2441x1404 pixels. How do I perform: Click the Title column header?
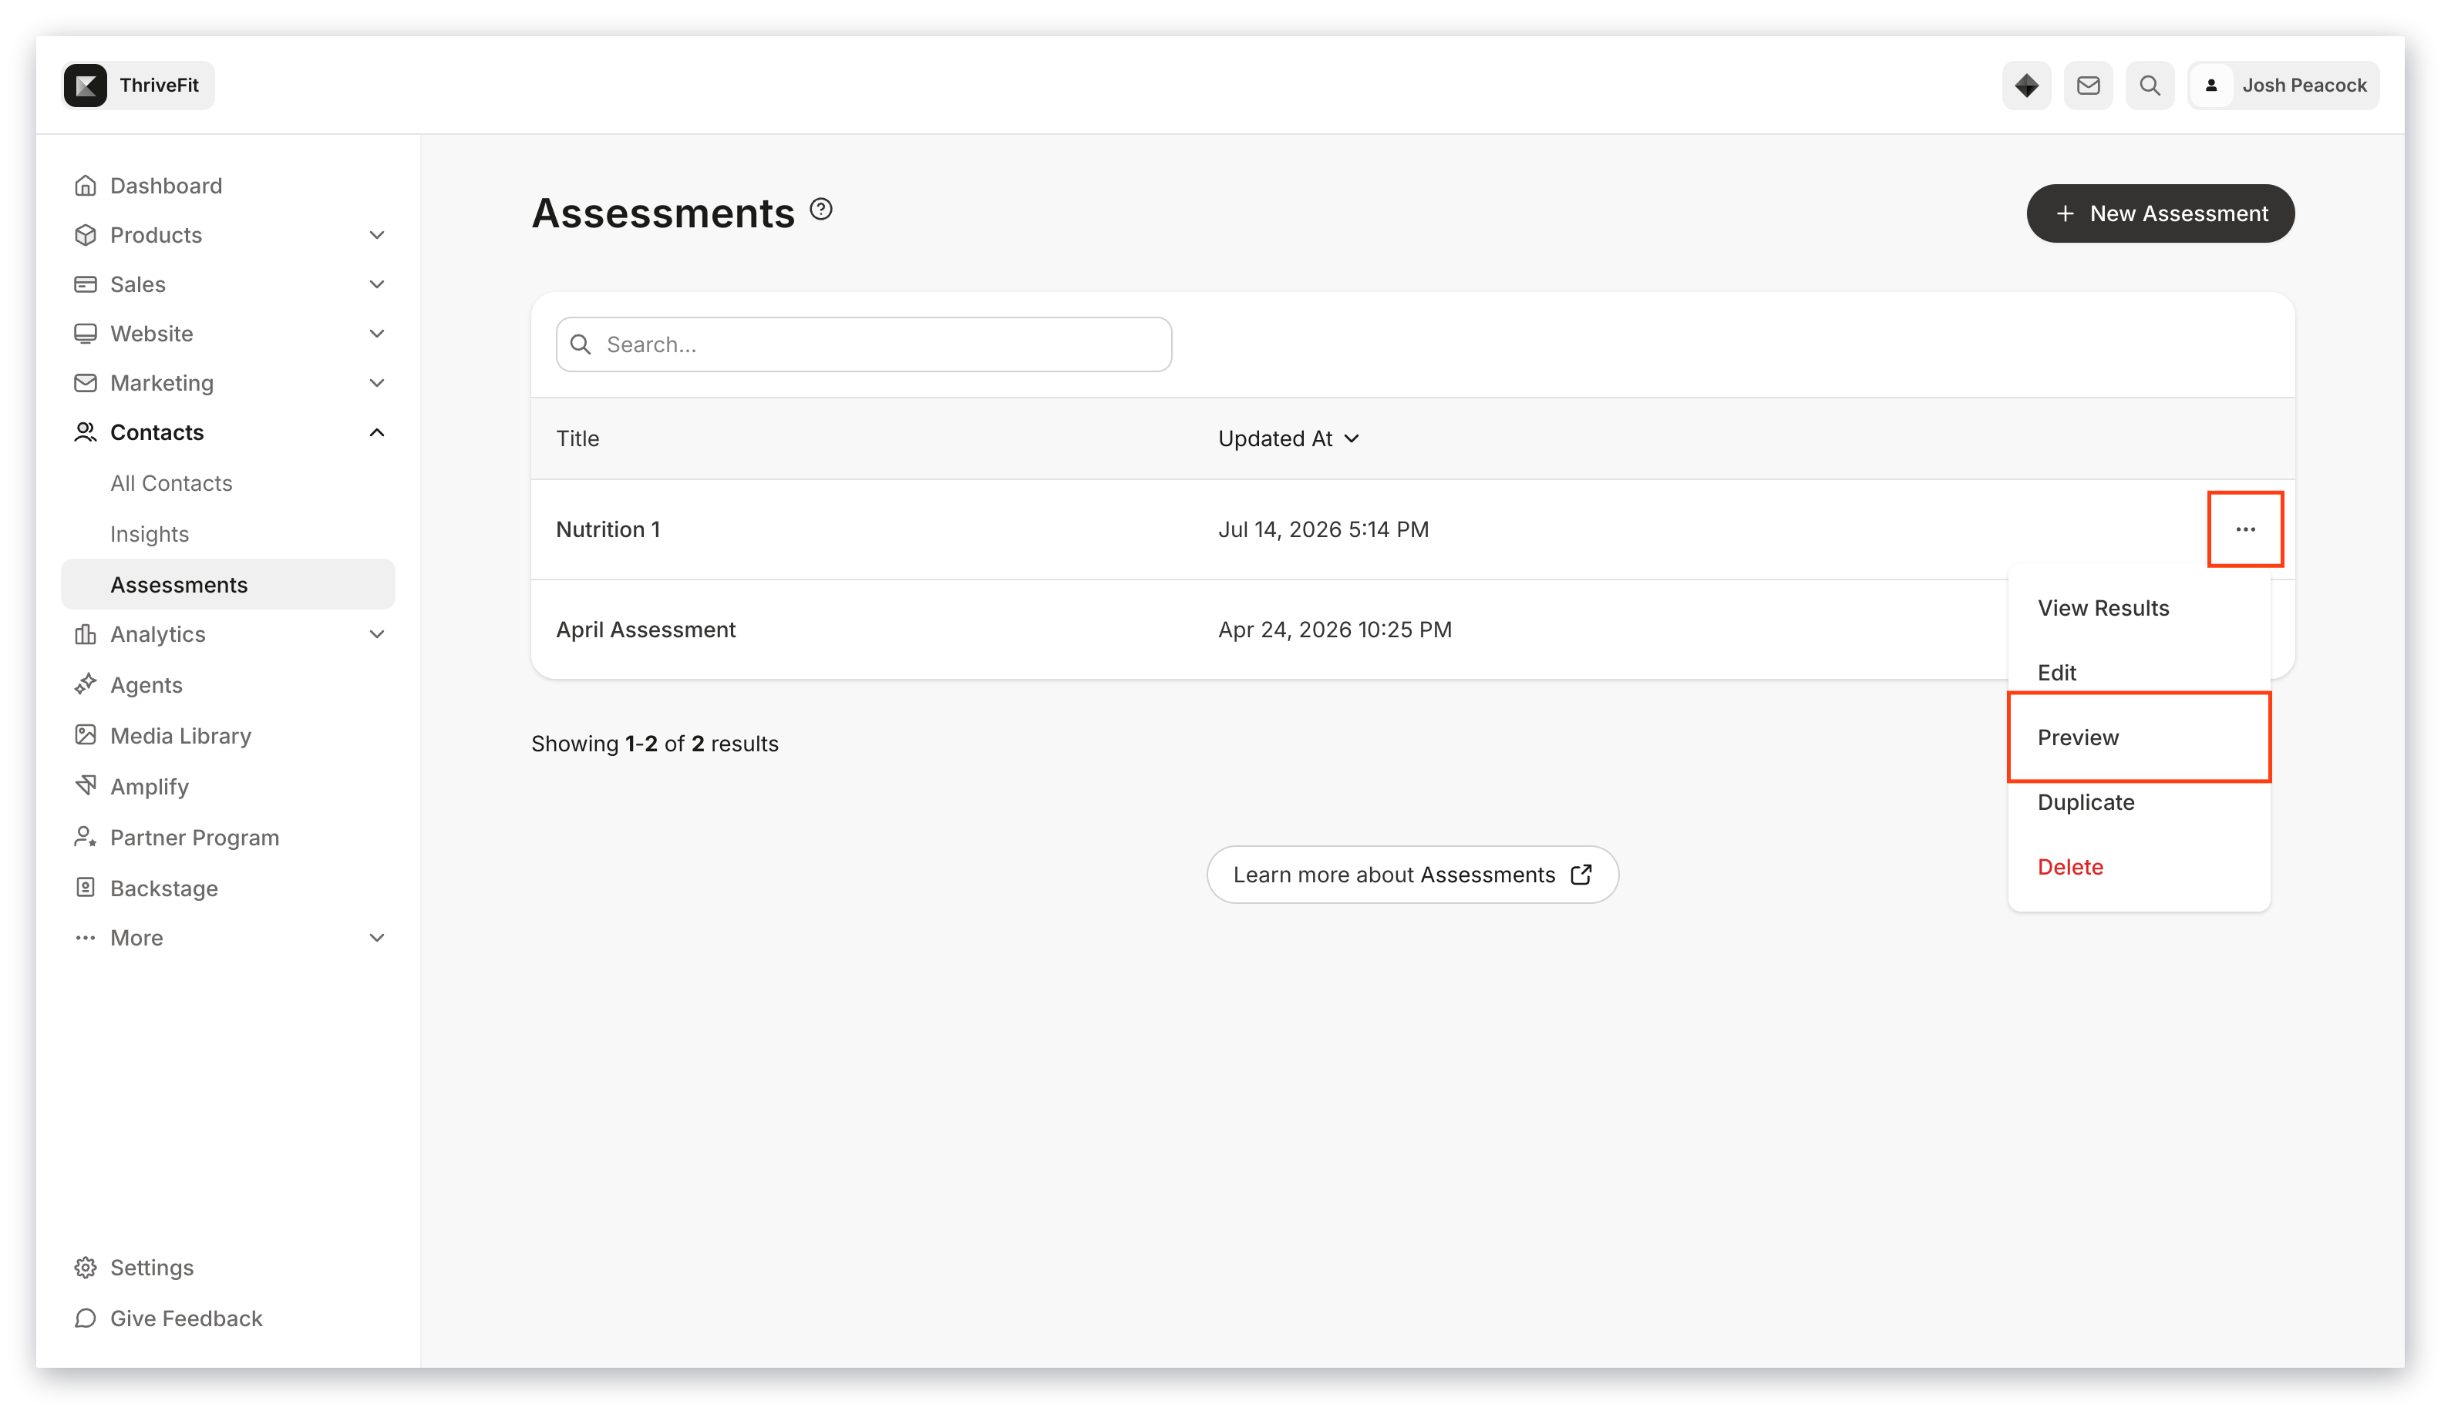pos(577,438)
